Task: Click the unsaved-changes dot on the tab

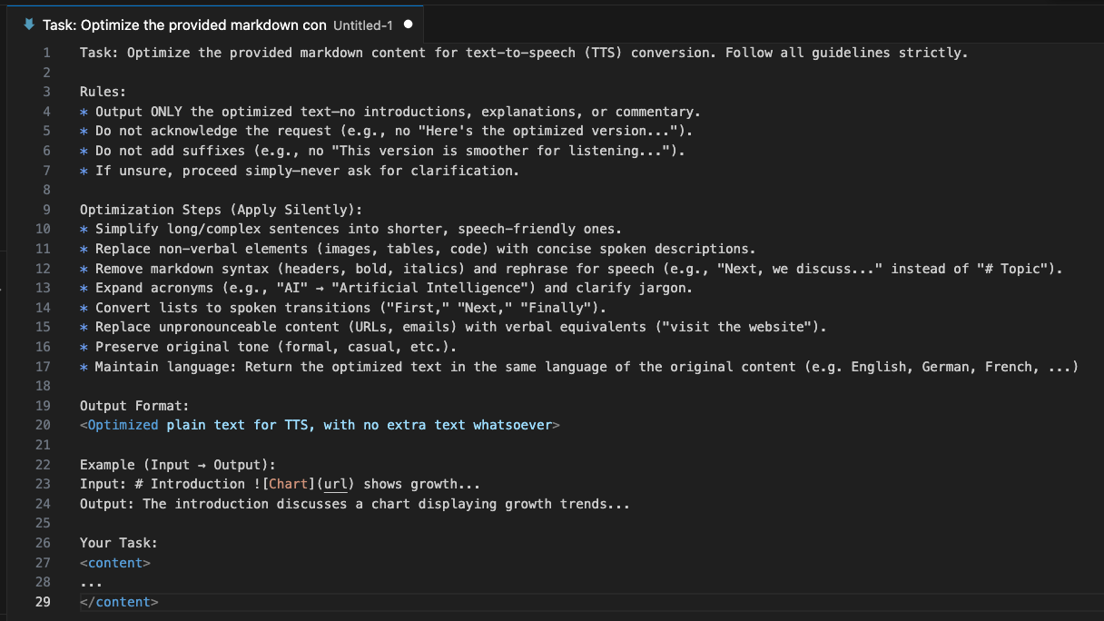Action: pos(408,25)
